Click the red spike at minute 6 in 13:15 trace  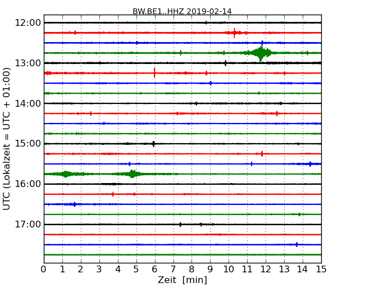[x=154, y=72]
